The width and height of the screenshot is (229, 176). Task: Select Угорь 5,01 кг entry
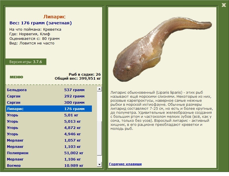49,115
